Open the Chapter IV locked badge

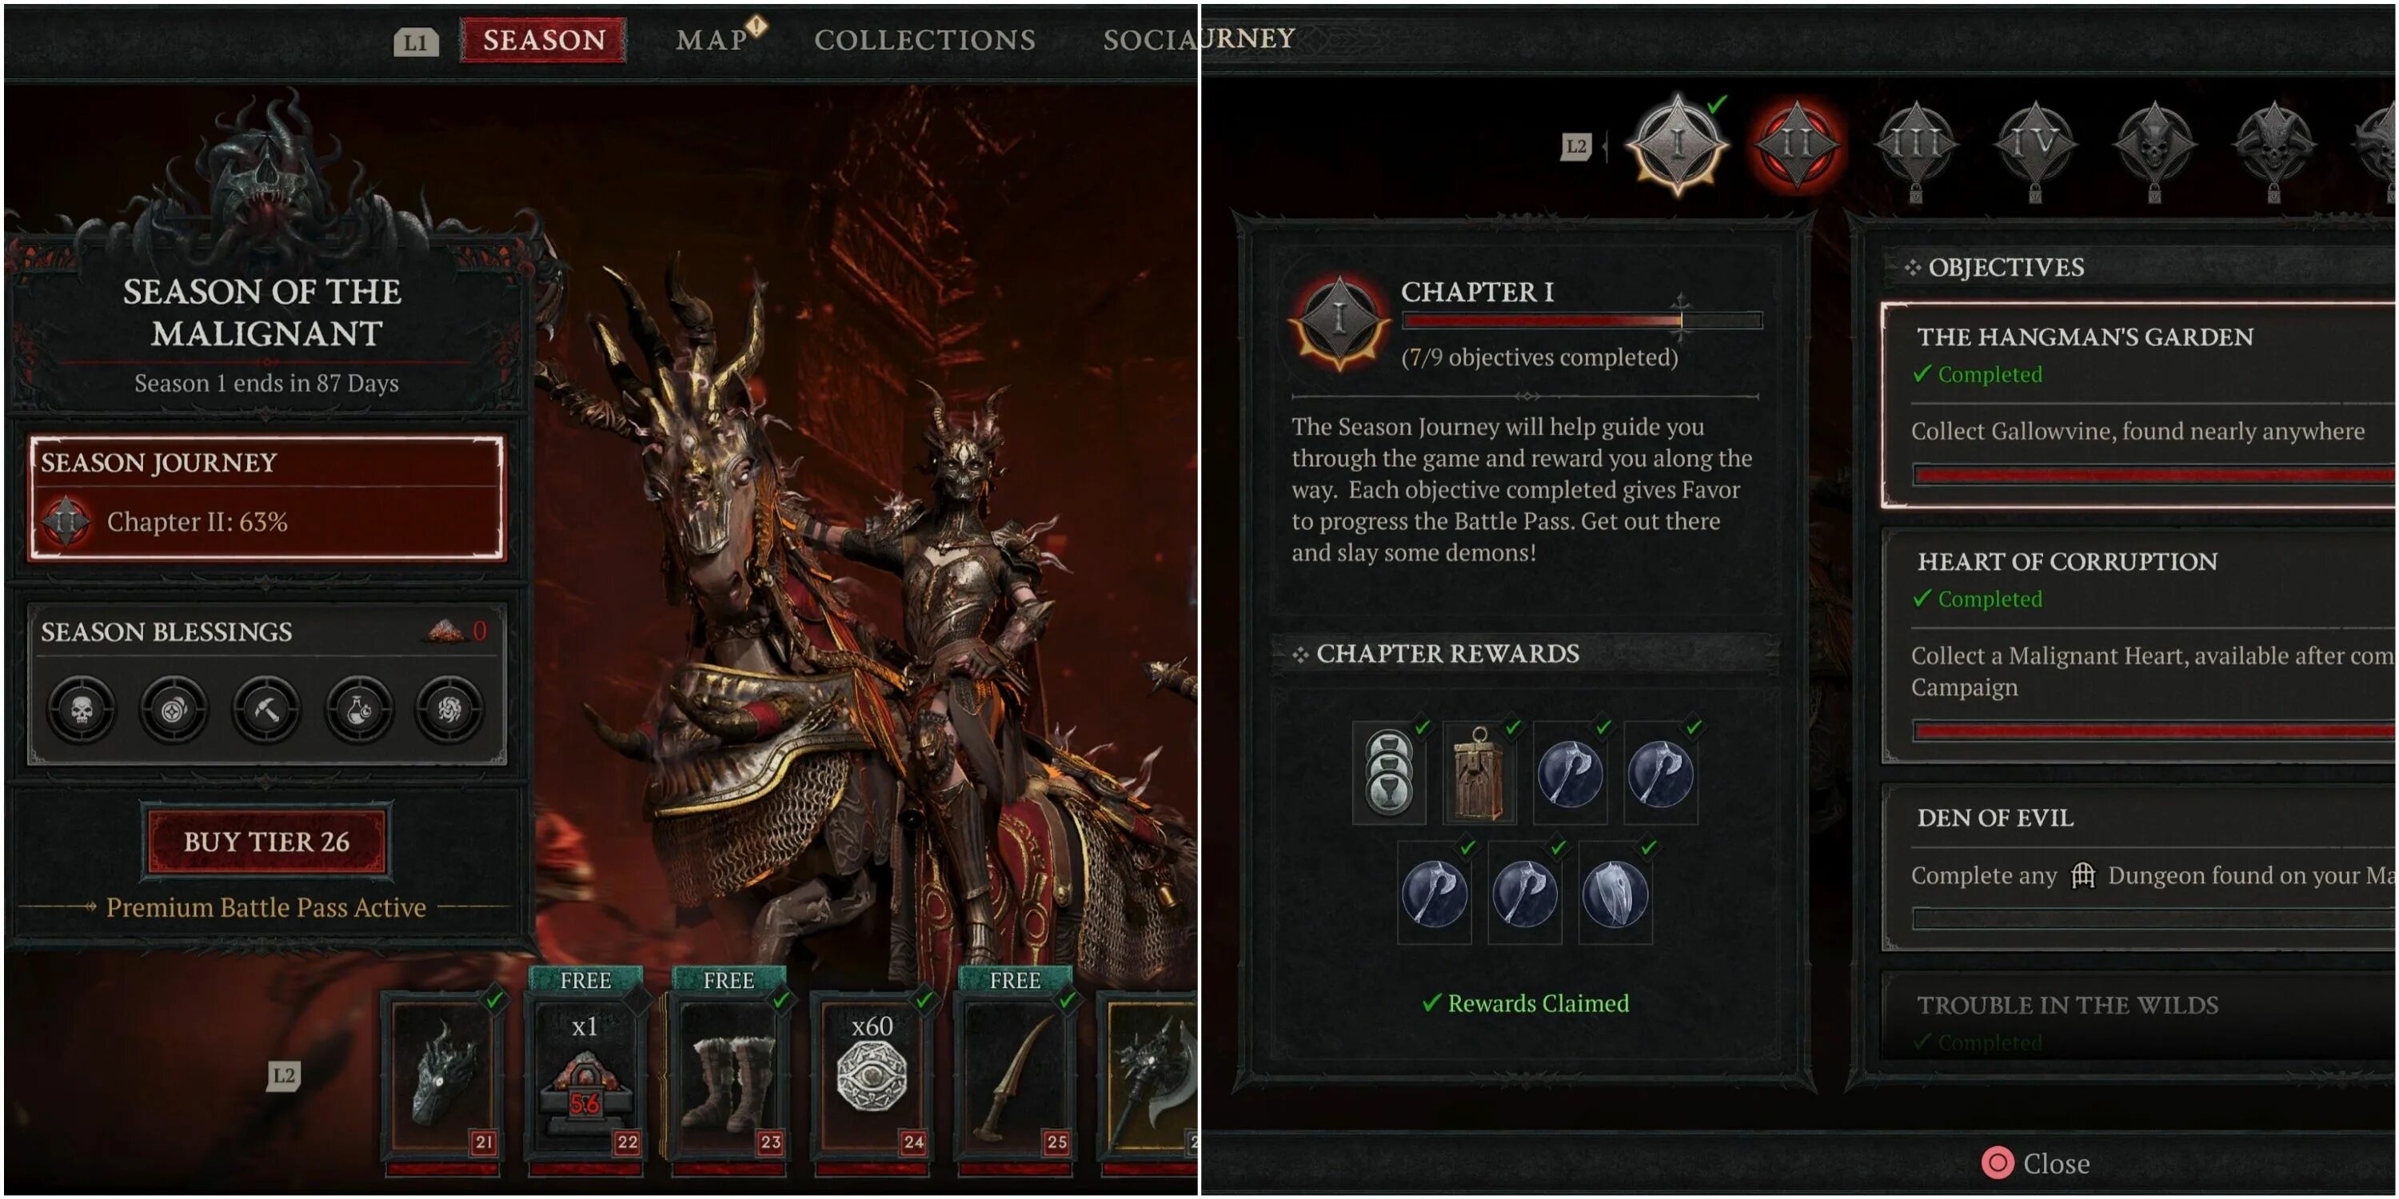[2035, 147]
